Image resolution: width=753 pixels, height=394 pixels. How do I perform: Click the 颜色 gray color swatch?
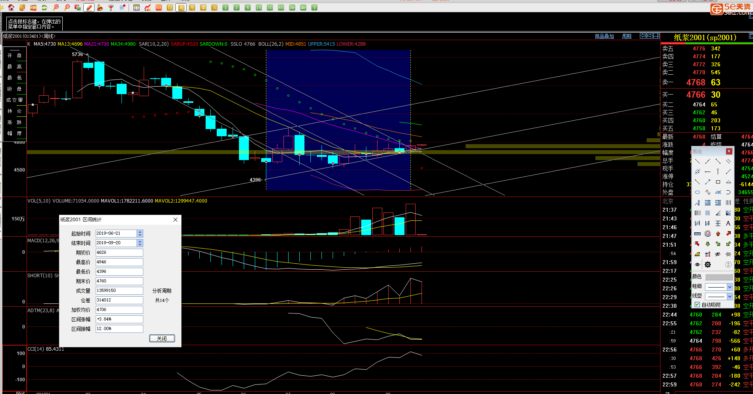[718, 277]
